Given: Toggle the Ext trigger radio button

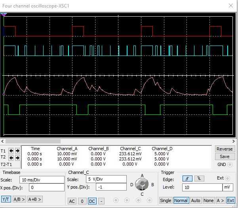Looking at the screenshot, I should (228, 178).
